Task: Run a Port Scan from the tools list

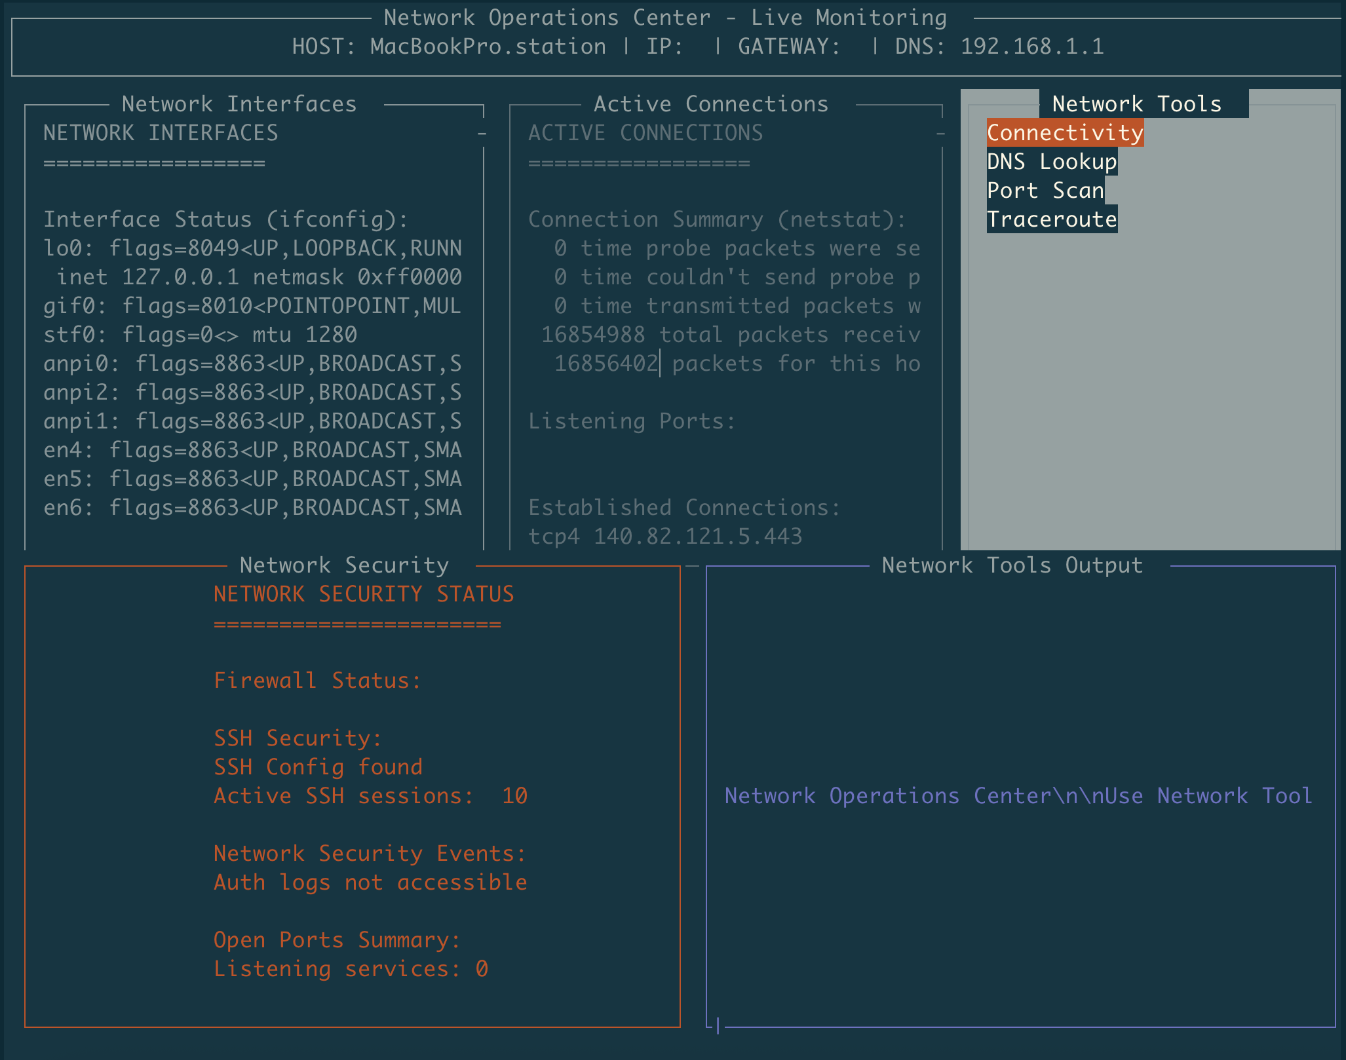Action: [x=1045, y=190]
